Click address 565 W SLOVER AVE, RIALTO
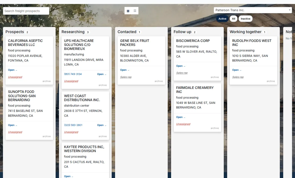The image size is (295, 178). 196,54
